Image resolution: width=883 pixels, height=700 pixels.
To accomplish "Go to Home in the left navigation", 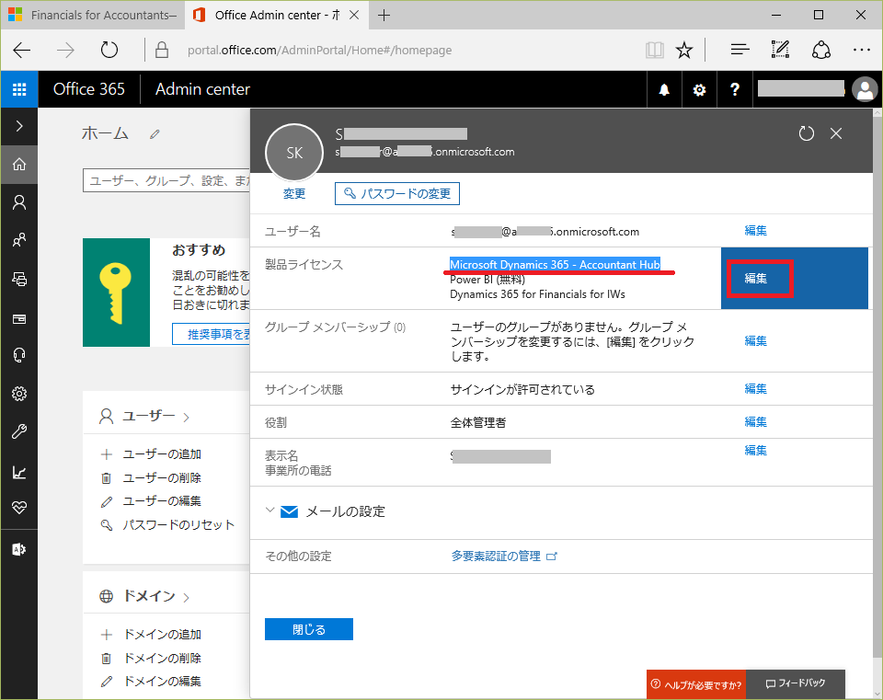I will [19, 165].
